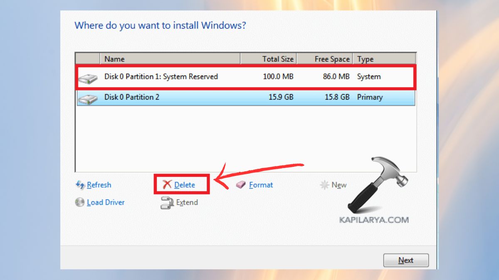This screenshot has height=280, width=499.
Task: Select the Format link
Action: point(261,185)
